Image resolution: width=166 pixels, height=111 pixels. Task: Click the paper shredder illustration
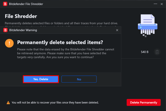point(147,25)
